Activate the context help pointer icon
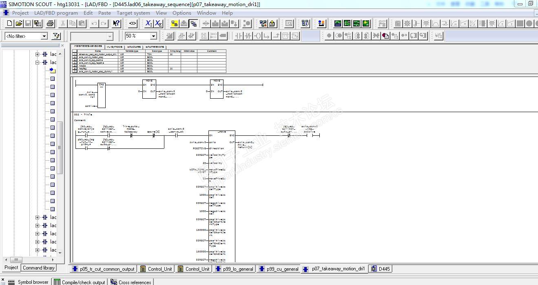Screen dimensions: 538x285 point(117,24)
